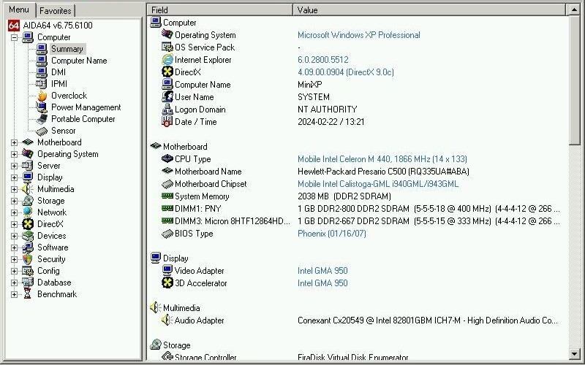Click the Network globe icon
This screenshot has height=365, width=585.
28,212
